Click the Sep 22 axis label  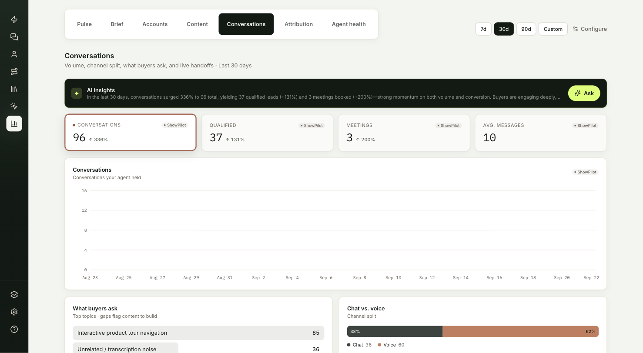[591, 278]
